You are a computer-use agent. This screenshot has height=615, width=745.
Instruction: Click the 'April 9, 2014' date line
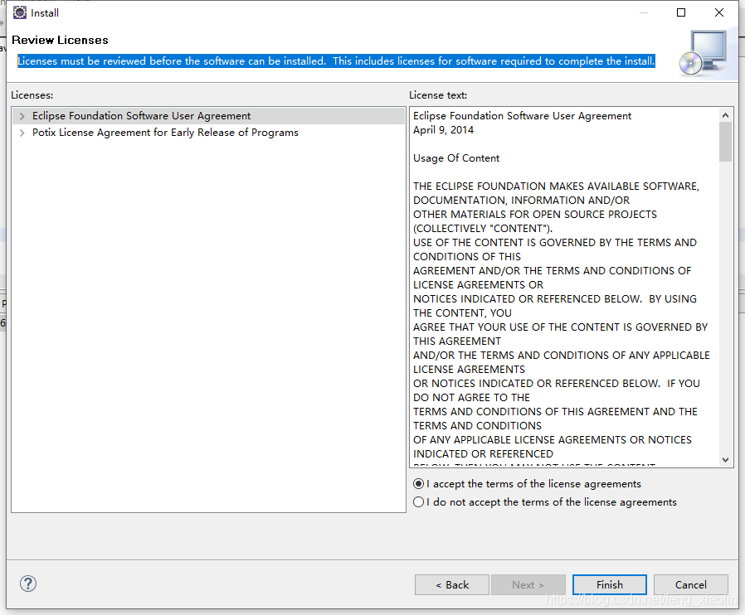point(443,130)
